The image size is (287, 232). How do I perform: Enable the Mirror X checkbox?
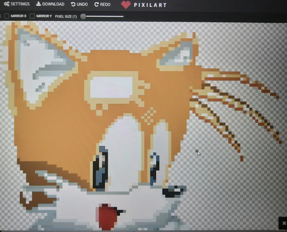(7, 16)
